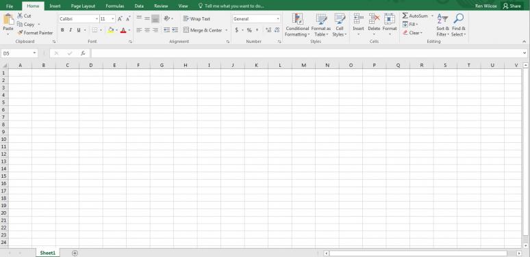530x257 pixels.
Task: Open the Fill dropdown
Action: click(410, 25)
